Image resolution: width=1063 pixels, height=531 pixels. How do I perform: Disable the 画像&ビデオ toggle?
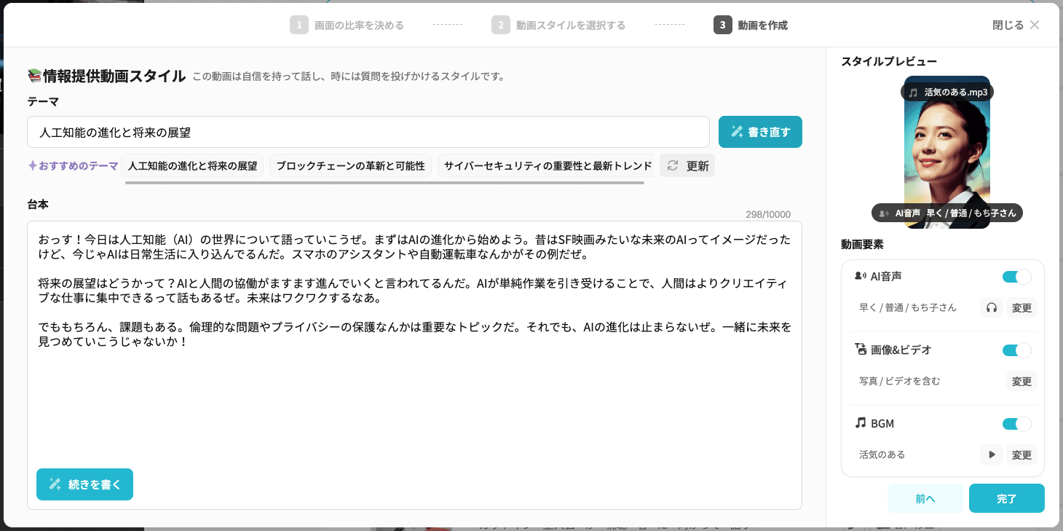[1016, 350]
